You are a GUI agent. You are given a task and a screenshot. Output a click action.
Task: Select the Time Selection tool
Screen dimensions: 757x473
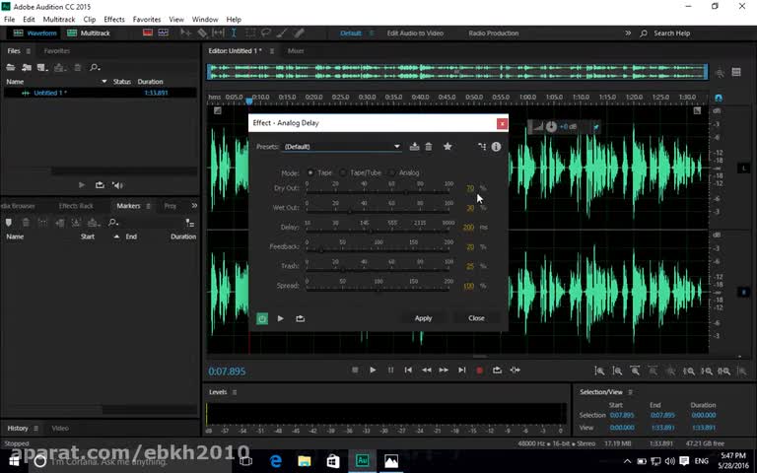click(x=234, y=33)
